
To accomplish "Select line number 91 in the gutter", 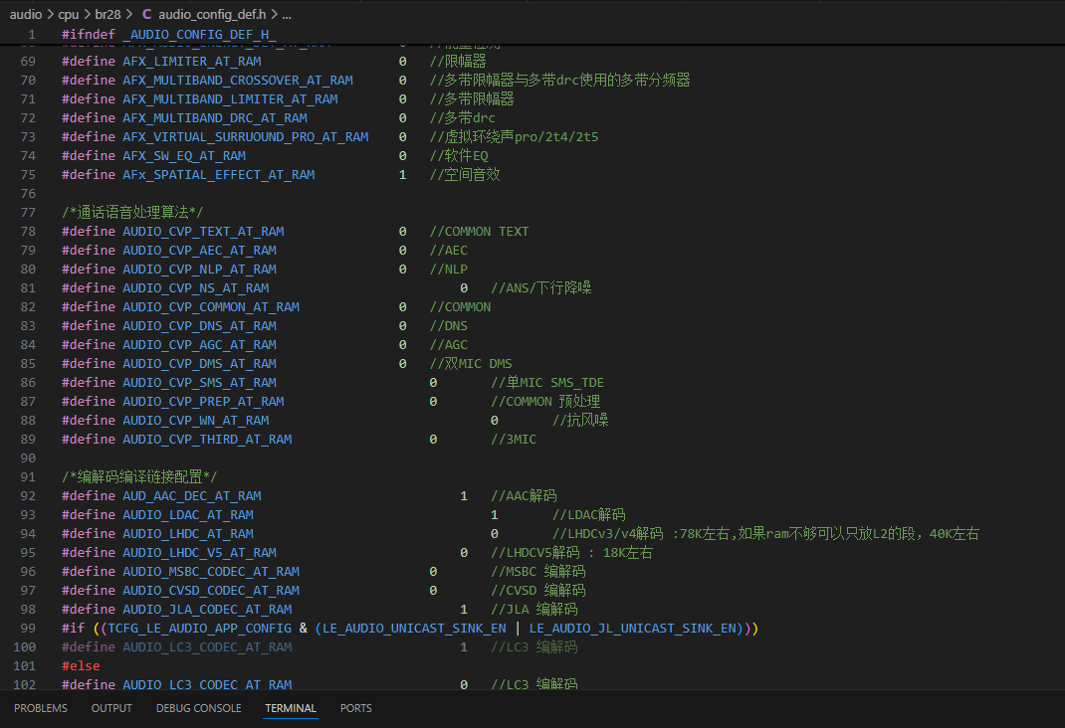I will (x=28, y=477).
